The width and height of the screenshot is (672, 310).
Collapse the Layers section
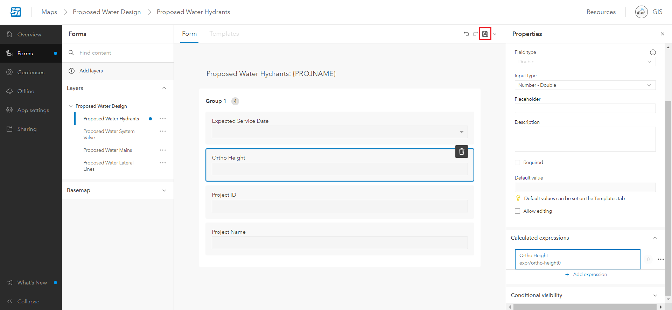(x=164, y=88)
